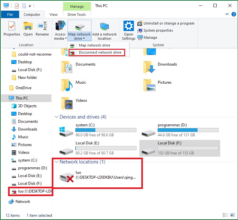
Task: Select This PC in the navigation pane
Action: click(26, 98)
